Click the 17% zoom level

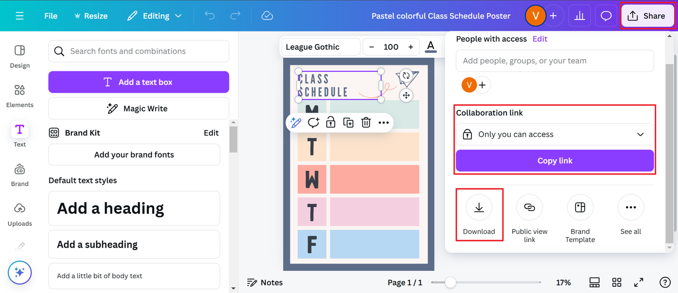(563, 282)
